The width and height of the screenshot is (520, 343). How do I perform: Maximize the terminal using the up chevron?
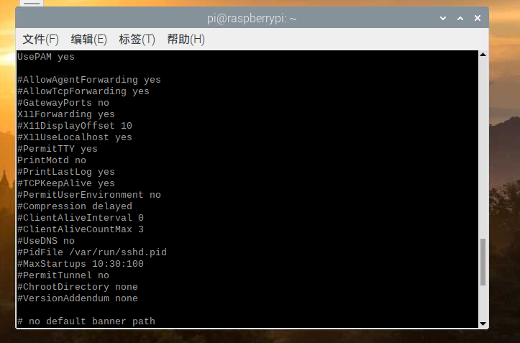coord(460,18)
